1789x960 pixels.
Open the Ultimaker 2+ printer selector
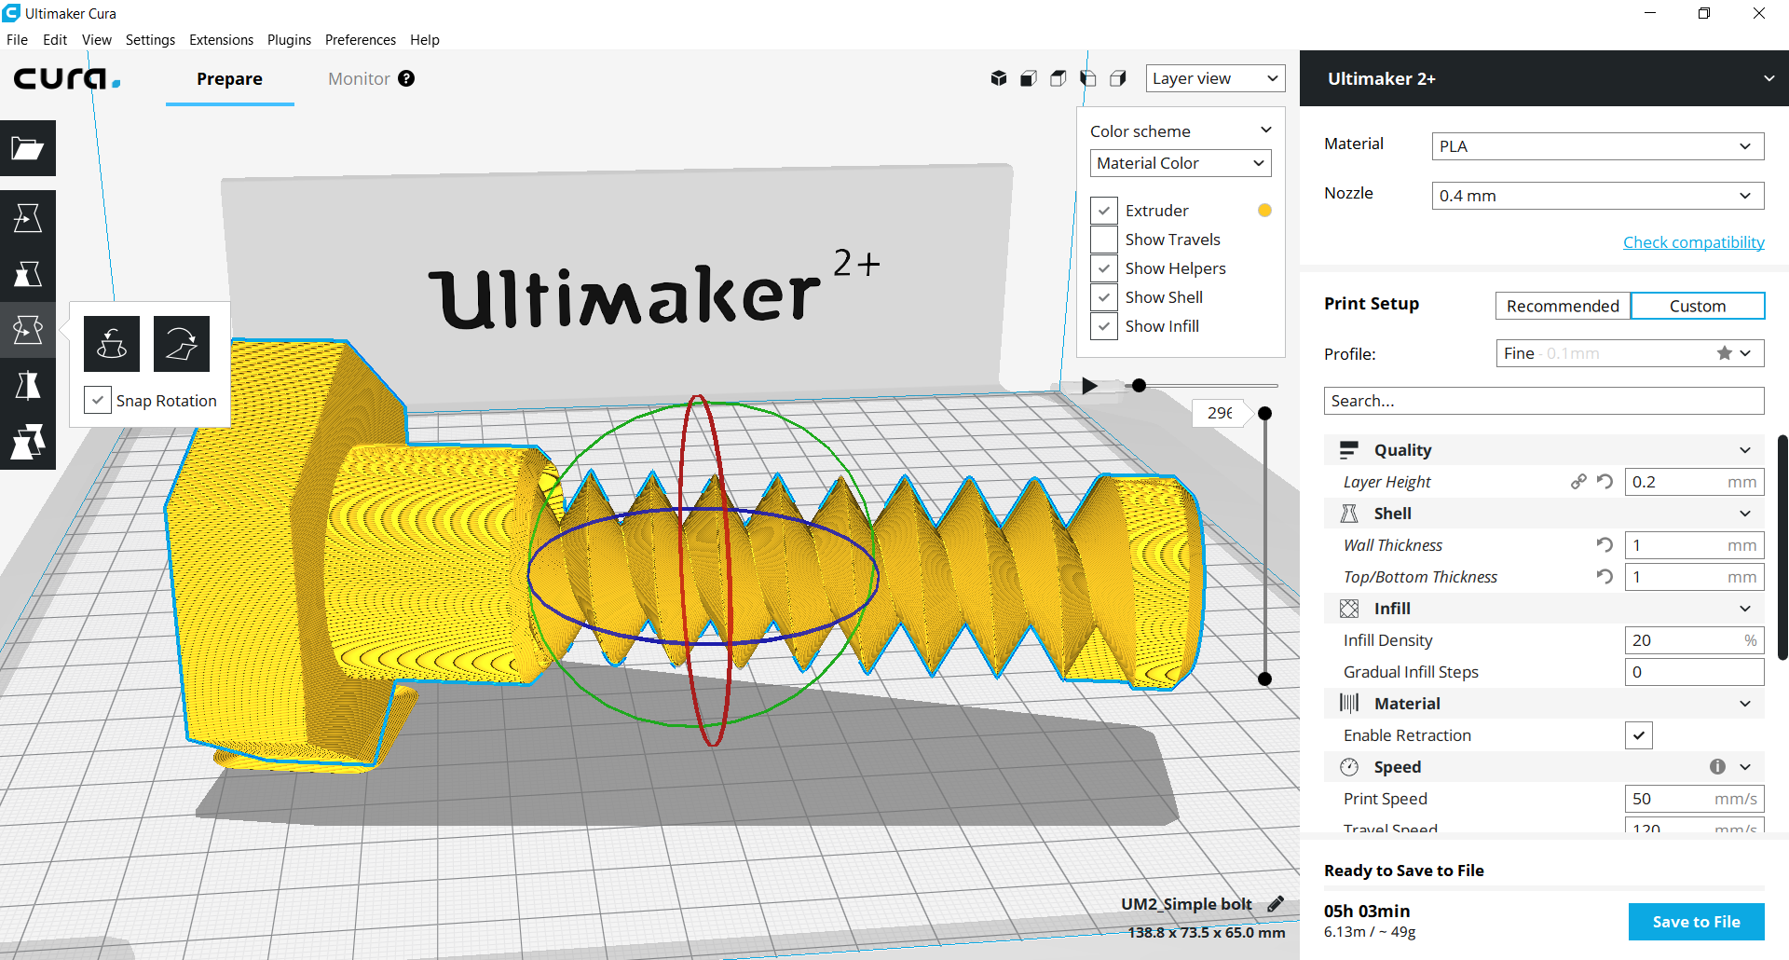(x=1544, y=78)
